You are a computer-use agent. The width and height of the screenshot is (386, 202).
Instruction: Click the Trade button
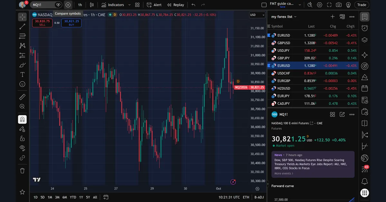click(362, 5)
